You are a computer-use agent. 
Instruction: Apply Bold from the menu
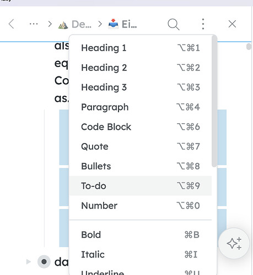[x=141, y=235]
